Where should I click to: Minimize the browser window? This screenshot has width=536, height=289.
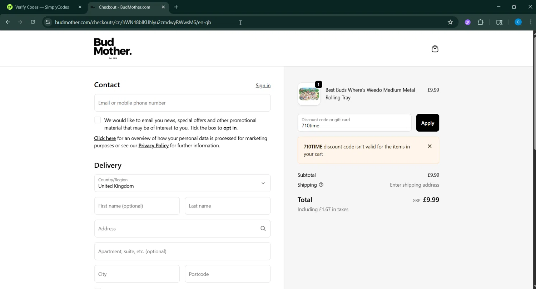tap(498, 7)
